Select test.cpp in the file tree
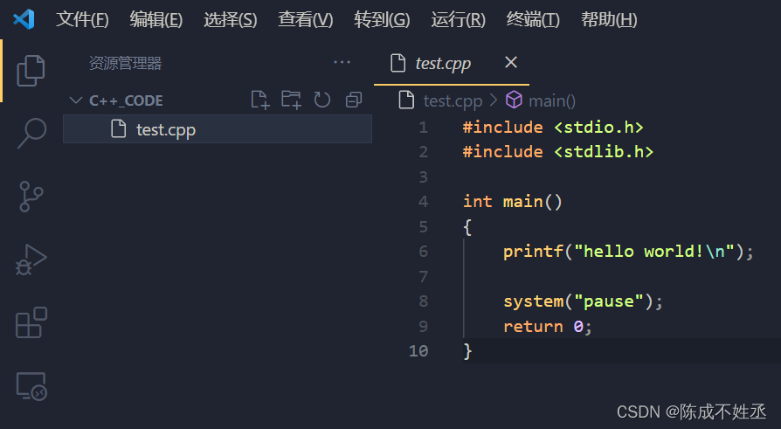The height and width of the screenshot is (429, 781). point(218,129)
